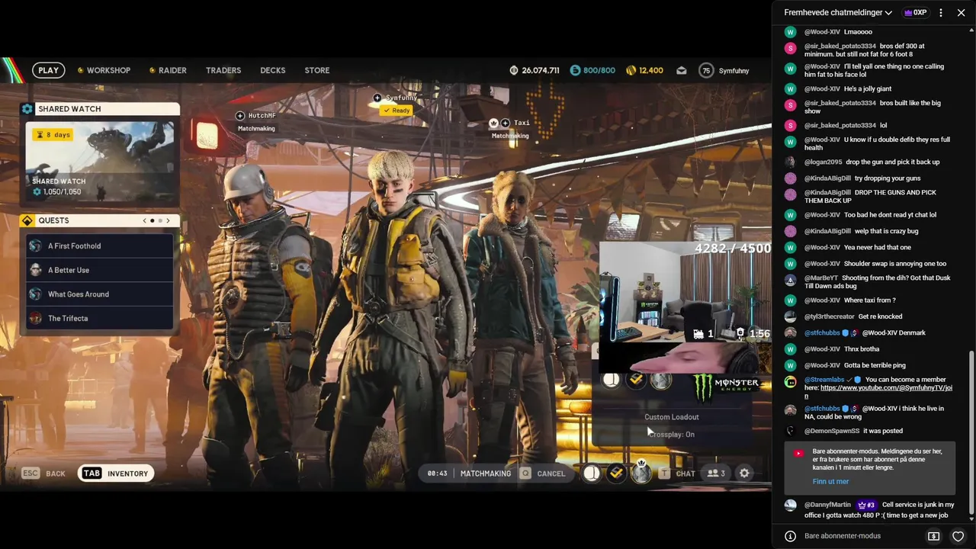Viewport: 976px width, 549px height.
Task: Click @DemonSpawnSS username in chat
Action: pos(832,431)
